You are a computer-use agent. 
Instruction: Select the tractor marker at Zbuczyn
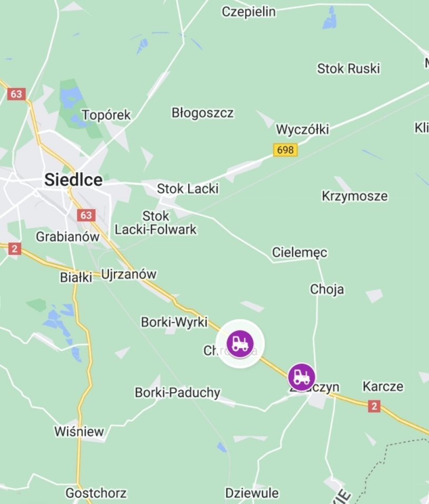pyautogui.click(x=302, y=377)
